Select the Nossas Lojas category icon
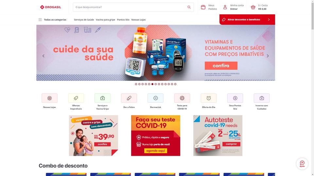The width and height of the screenshot is (314, 176). (49, 98)
